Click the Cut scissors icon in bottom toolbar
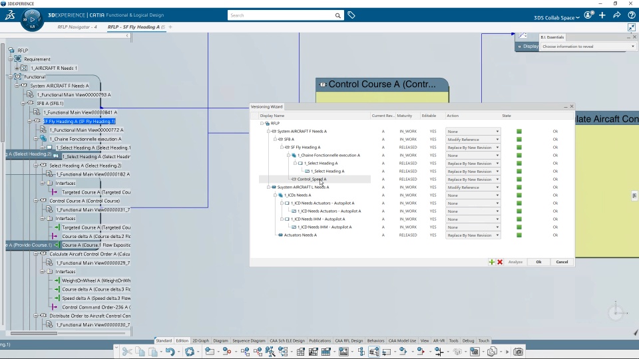The height and width of the screenshot is (359, 639). coord(126,352)
